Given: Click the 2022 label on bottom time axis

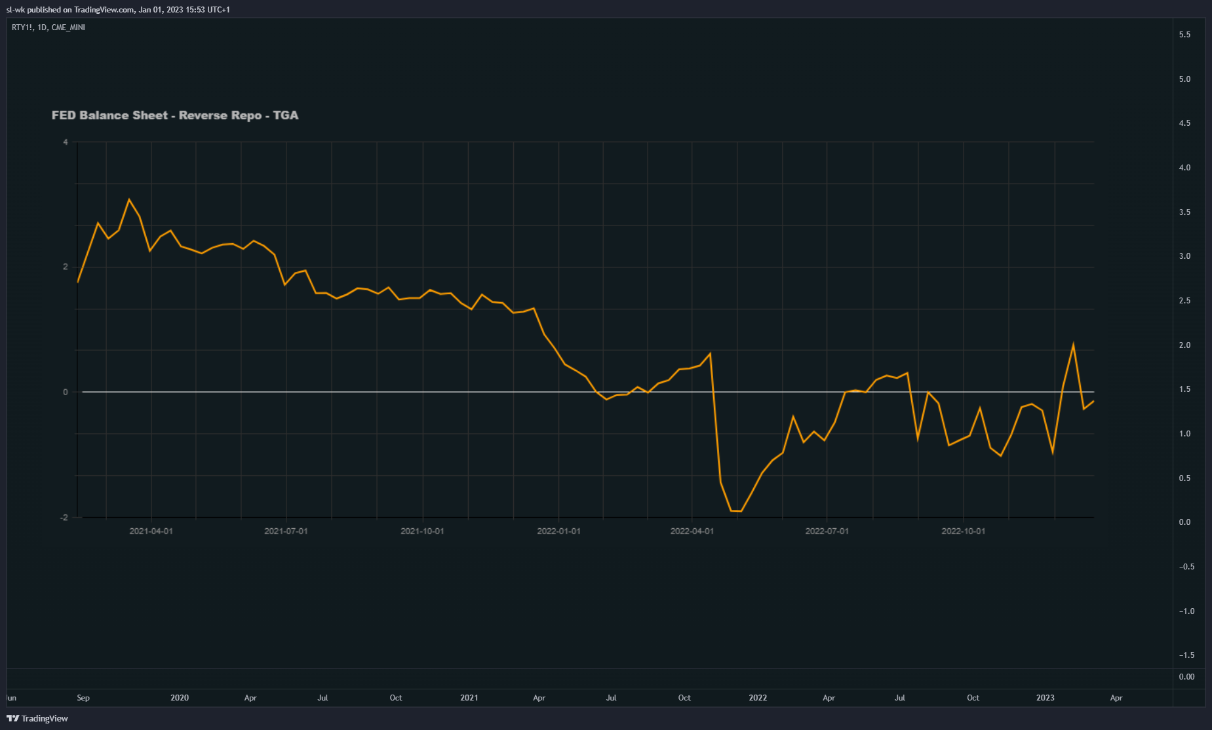Looking at the screenshot, I should point(758,698).
